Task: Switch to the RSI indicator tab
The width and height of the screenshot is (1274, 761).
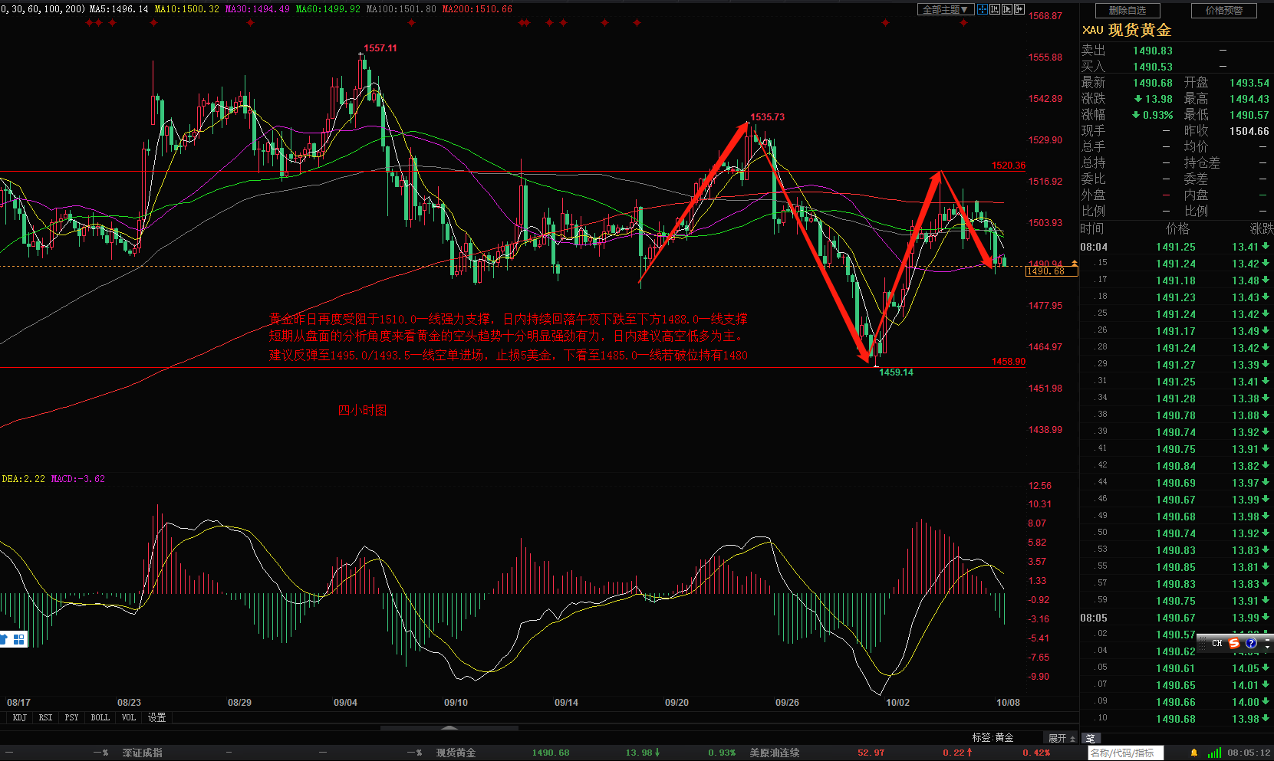Action: click(x=46, y=718)
